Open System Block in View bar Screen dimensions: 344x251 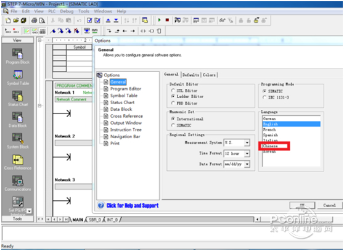[x=17, y=141]
